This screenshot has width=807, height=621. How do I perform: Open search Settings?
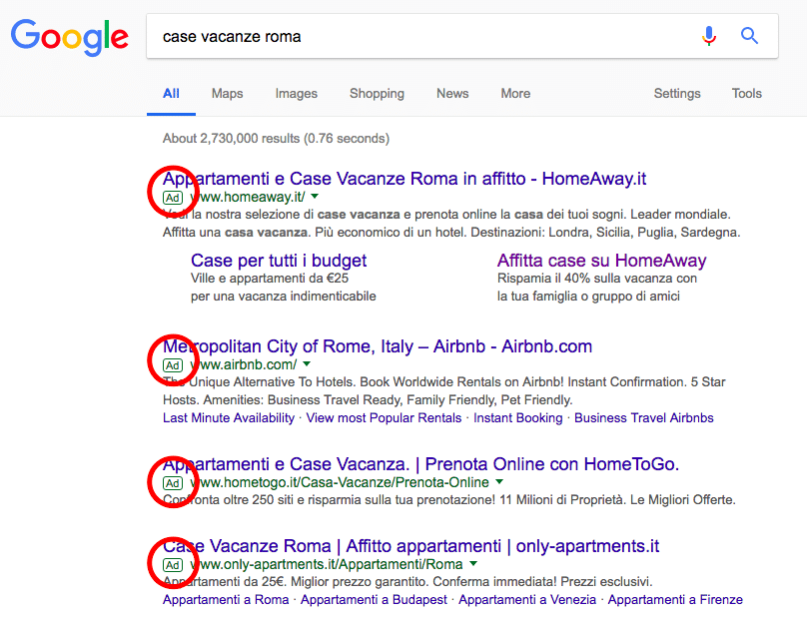click(677, 94)
